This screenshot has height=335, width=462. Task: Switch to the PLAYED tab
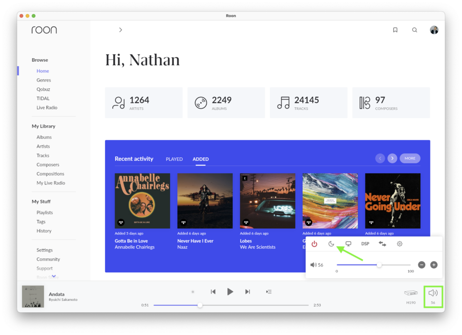tap(174, 159)
